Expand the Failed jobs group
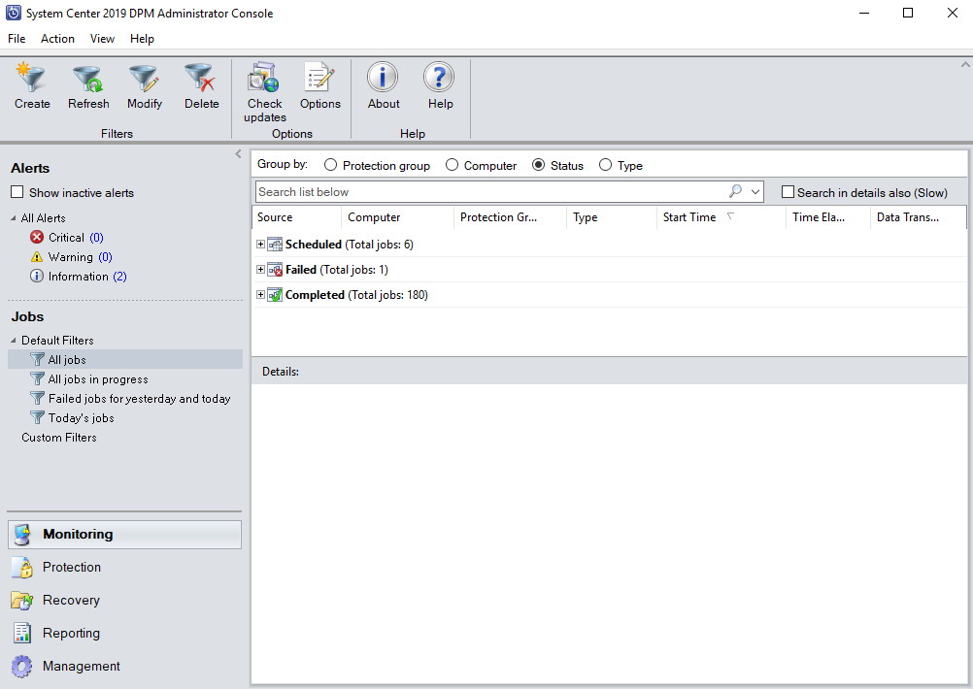 click(x=259, y=269)
